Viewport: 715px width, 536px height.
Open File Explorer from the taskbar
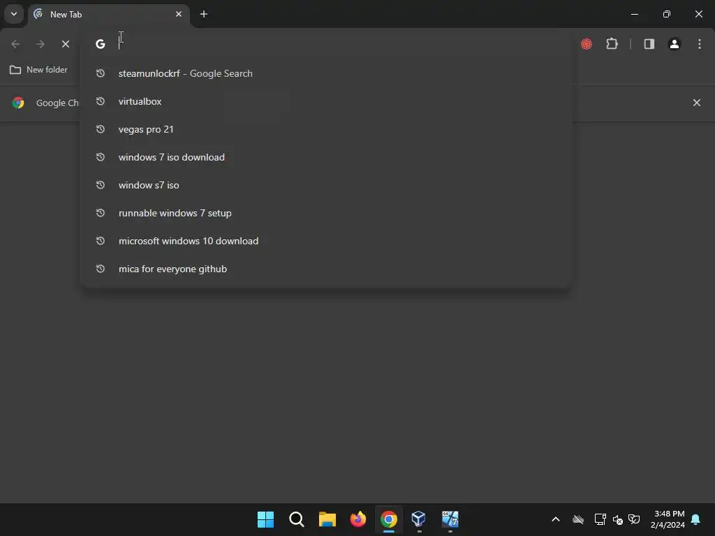[x=327, y=519]
